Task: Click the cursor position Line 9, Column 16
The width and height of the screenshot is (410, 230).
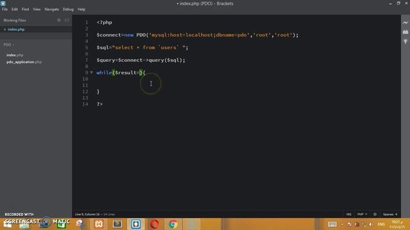Action: pos(87,215)
